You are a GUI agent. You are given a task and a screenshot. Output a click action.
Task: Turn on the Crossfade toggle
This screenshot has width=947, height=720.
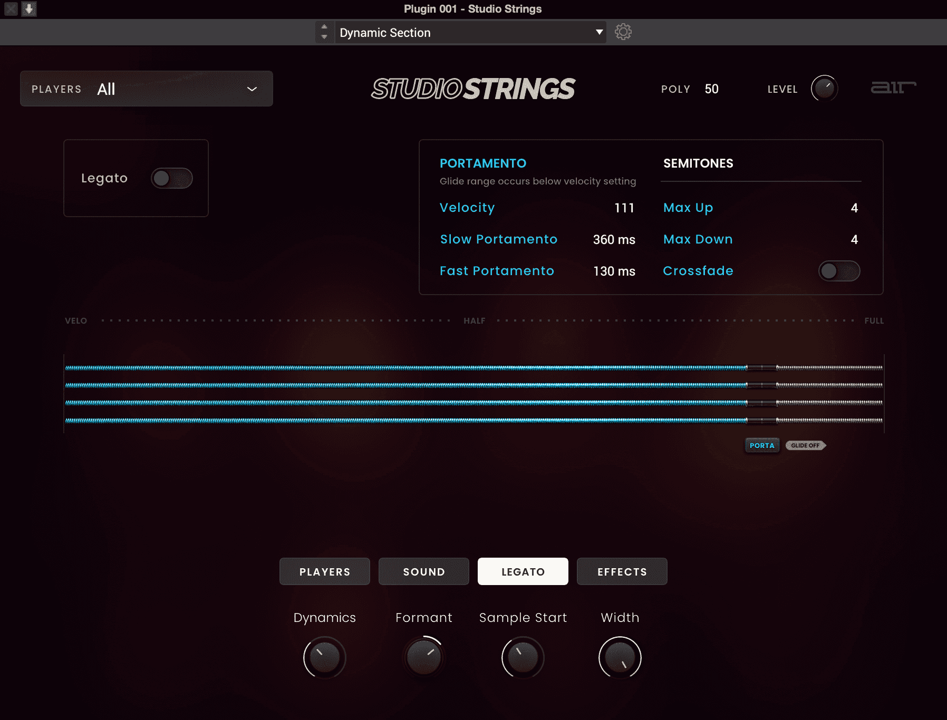[838, 271]
